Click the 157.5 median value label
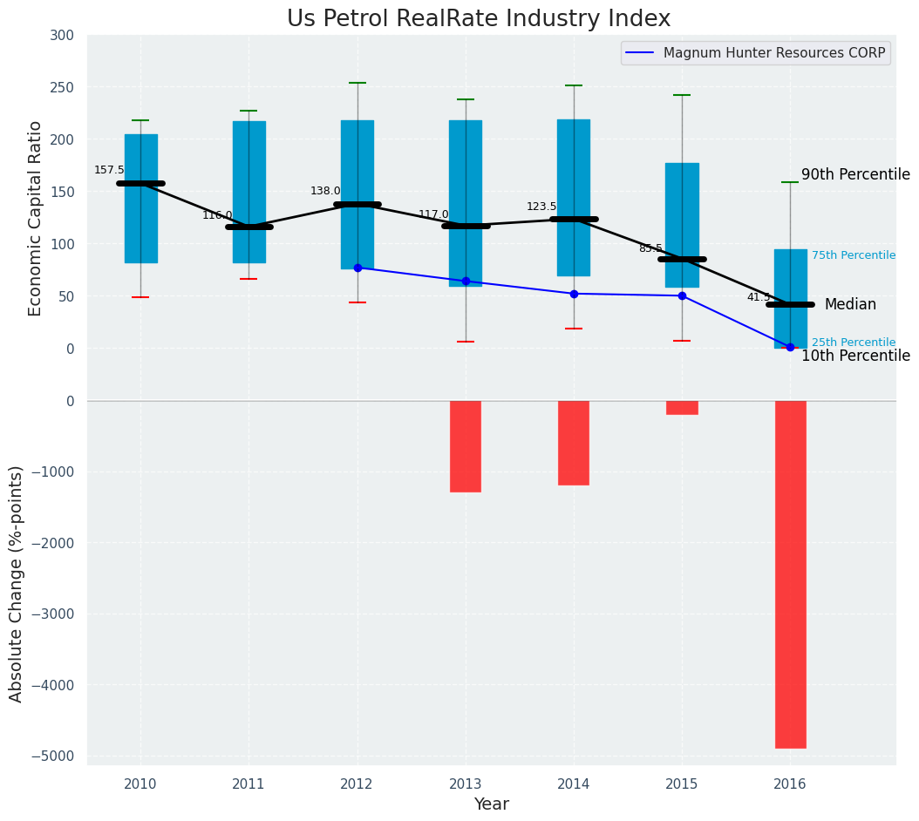This screenshot has width=919, height=821. coord(109,170)
